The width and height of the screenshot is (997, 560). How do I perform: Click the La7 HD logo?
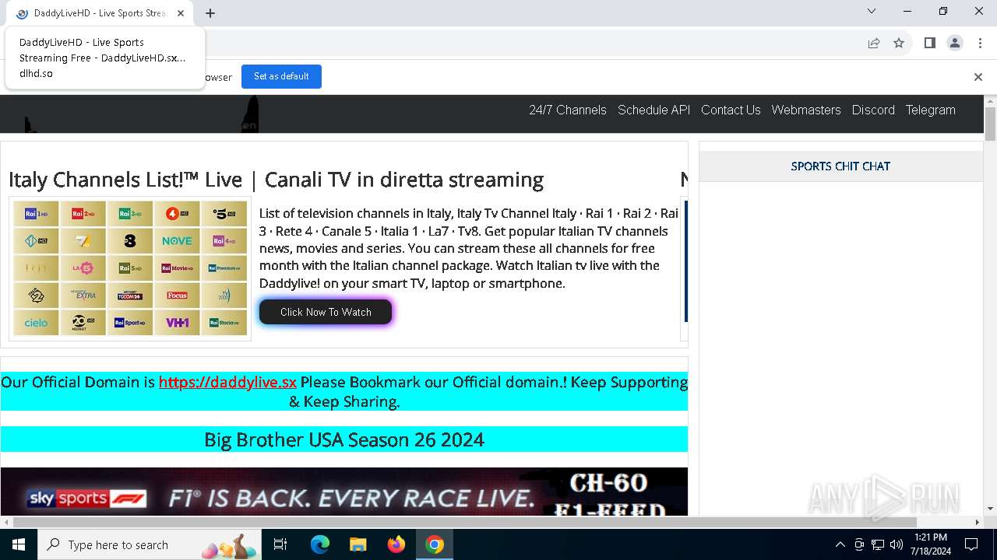[83, 241]
